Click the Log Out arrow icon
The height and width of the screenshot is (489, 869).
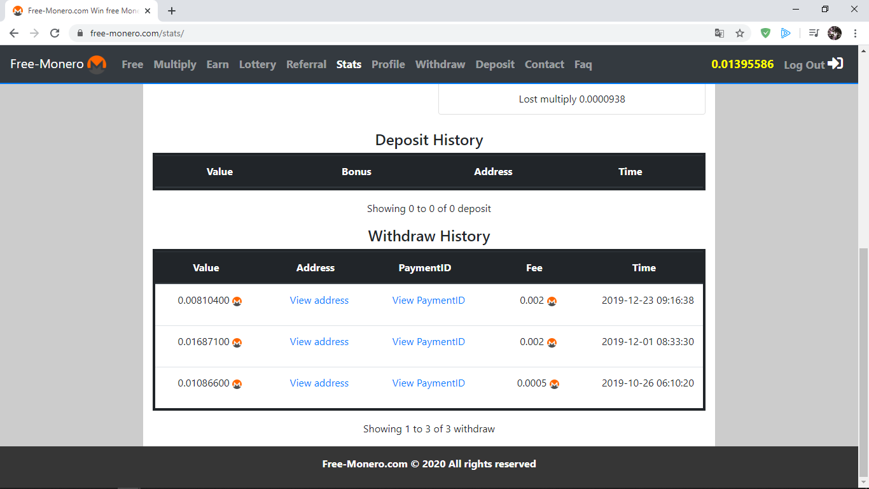(x=835, y=64)
